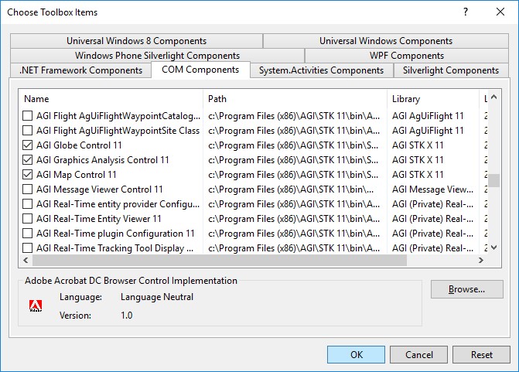Click the OK button
The height and width of the screenshot is (372, 519).
[356, 355]
